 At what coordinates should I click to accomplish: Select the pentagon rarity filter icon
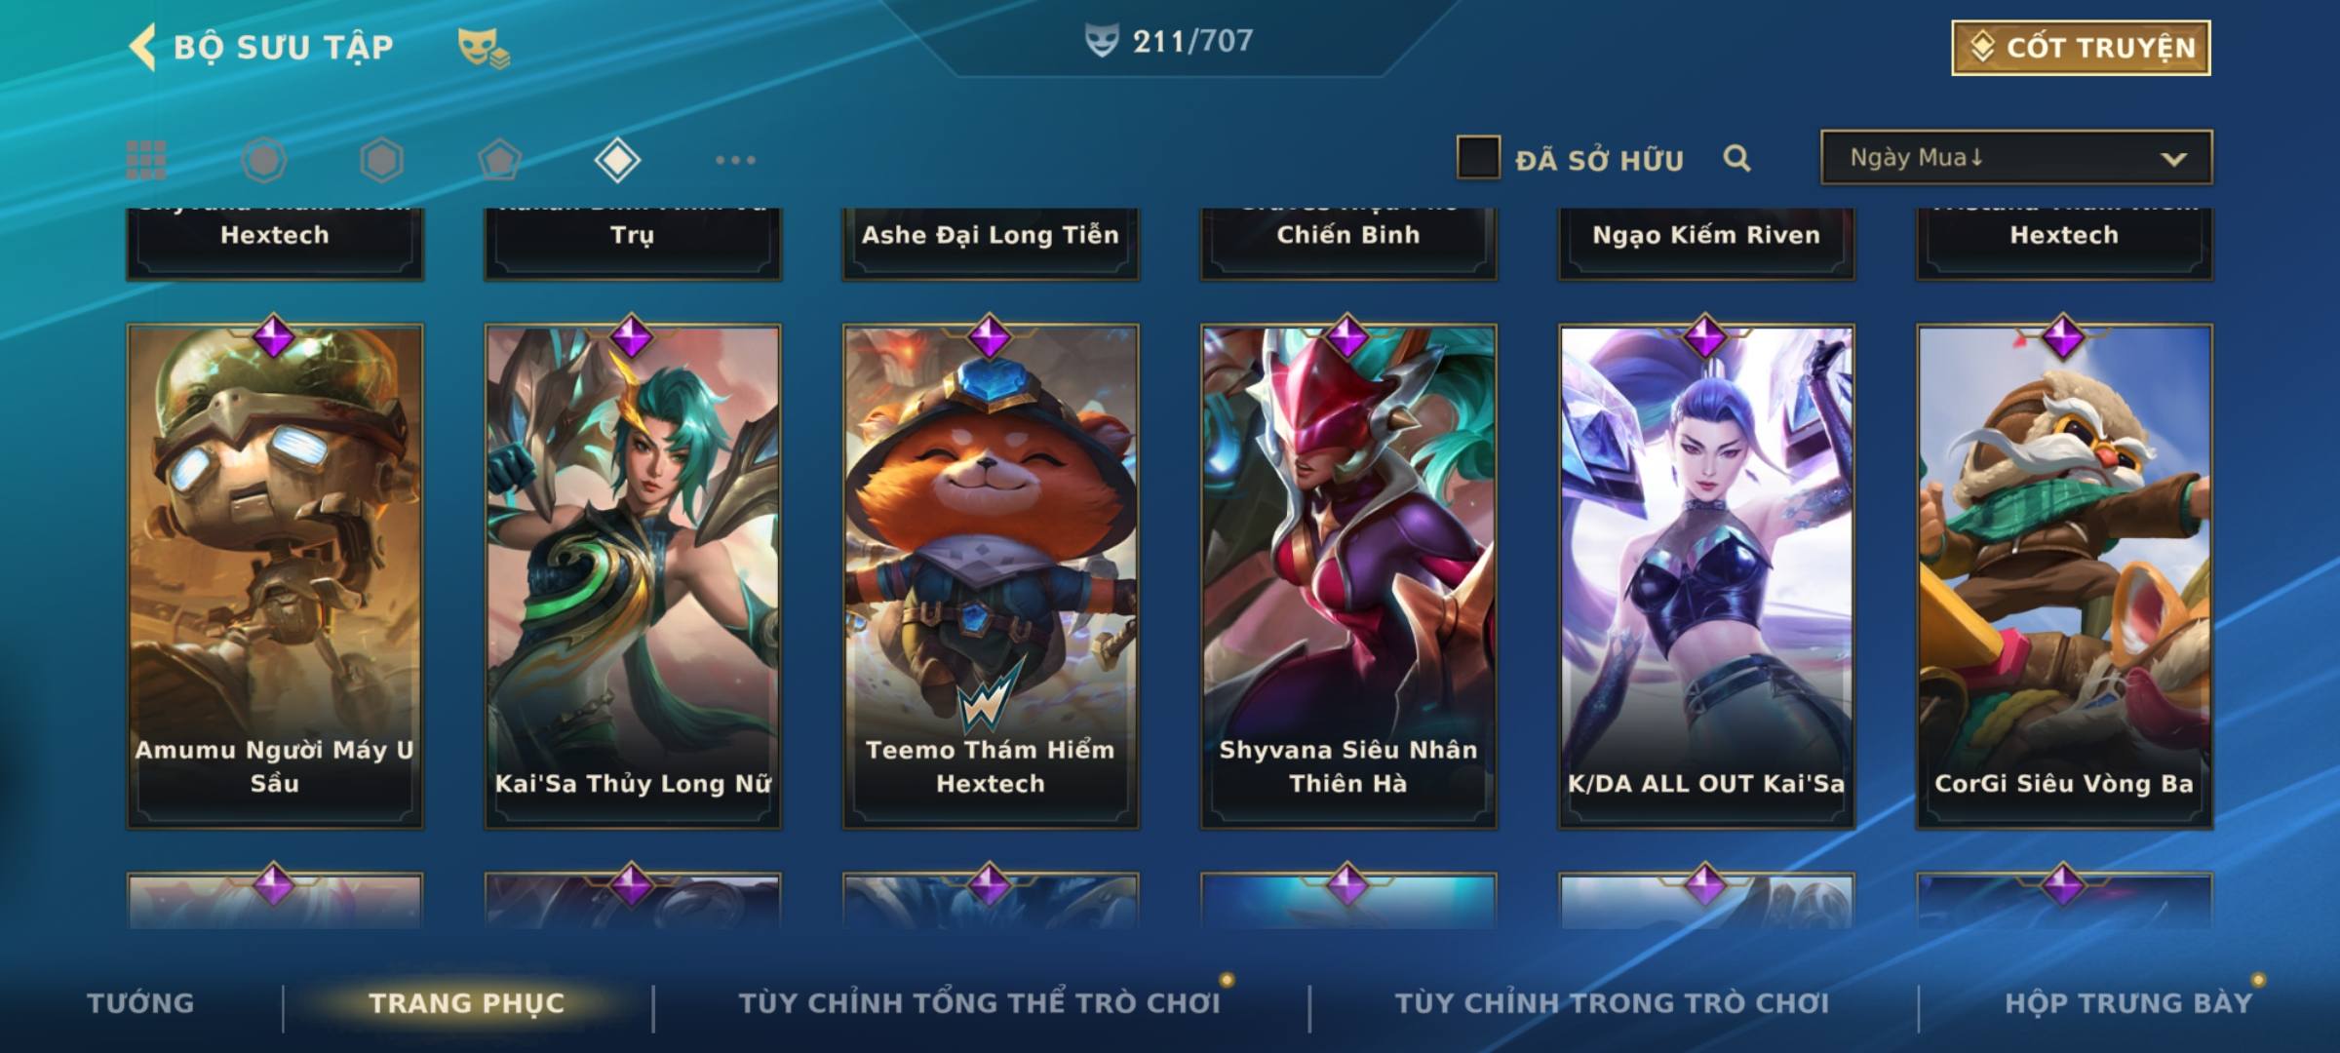point(499,160)
